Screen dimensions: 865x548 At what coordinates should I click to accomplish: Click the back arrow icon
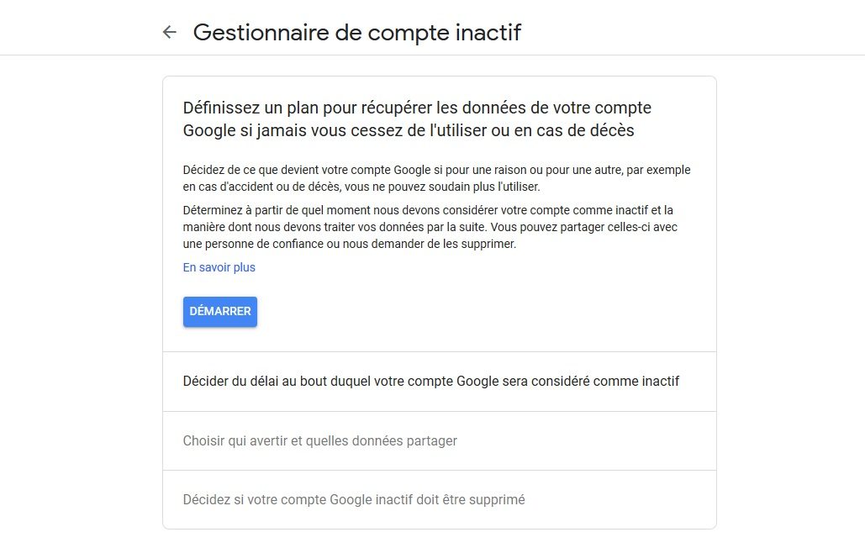[170, 33]
